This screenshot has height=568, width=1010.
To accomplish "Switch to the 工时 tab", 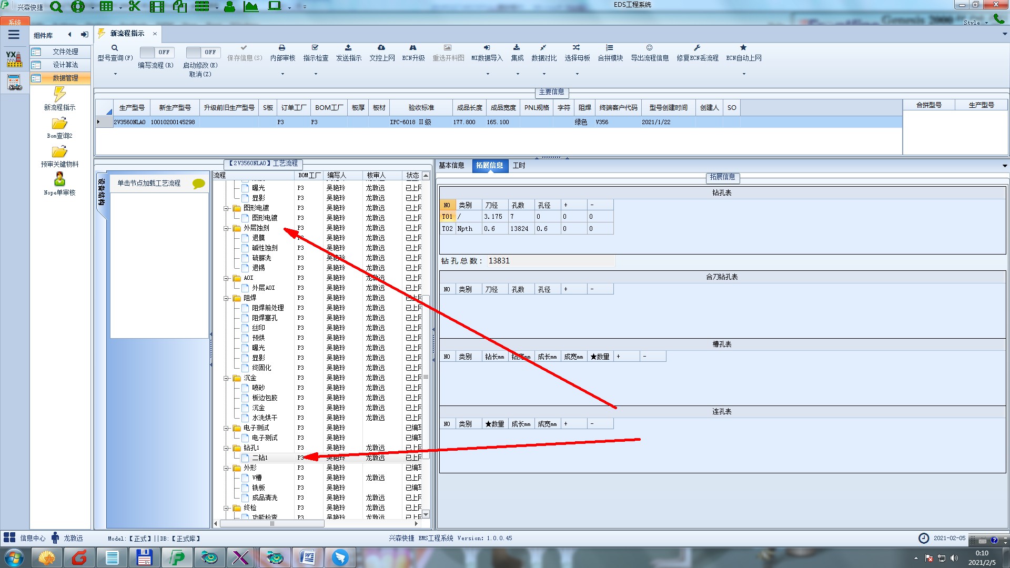I will tap(519, 165).
